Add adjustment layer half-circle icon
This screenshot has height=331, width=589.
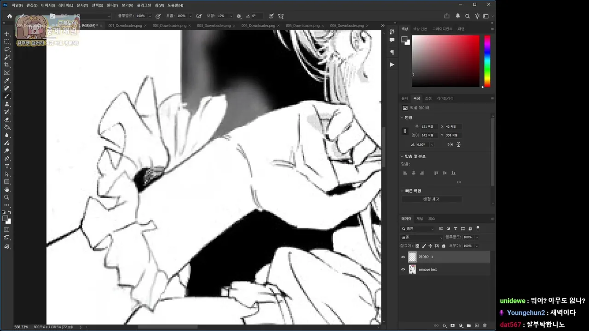click(461, 325)
